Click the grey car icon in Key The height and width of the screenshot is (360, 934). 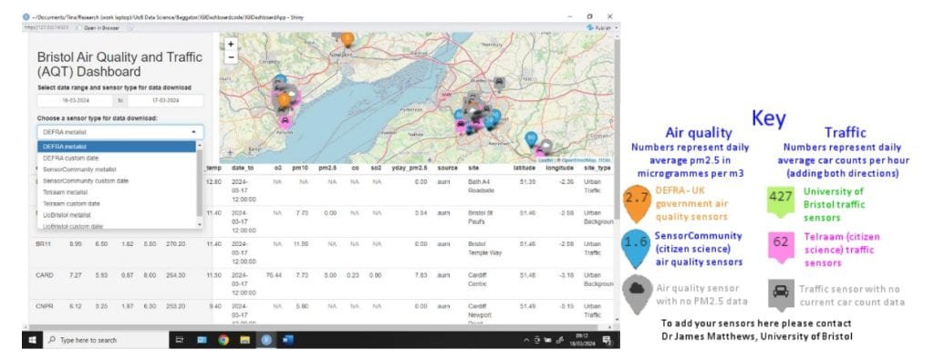[781, 294]
